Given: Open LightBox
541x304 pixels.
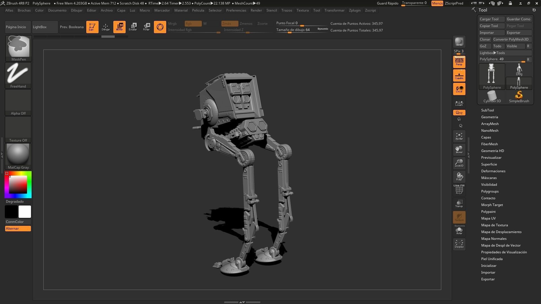Looking at the screenshot, I should [45, 27].
